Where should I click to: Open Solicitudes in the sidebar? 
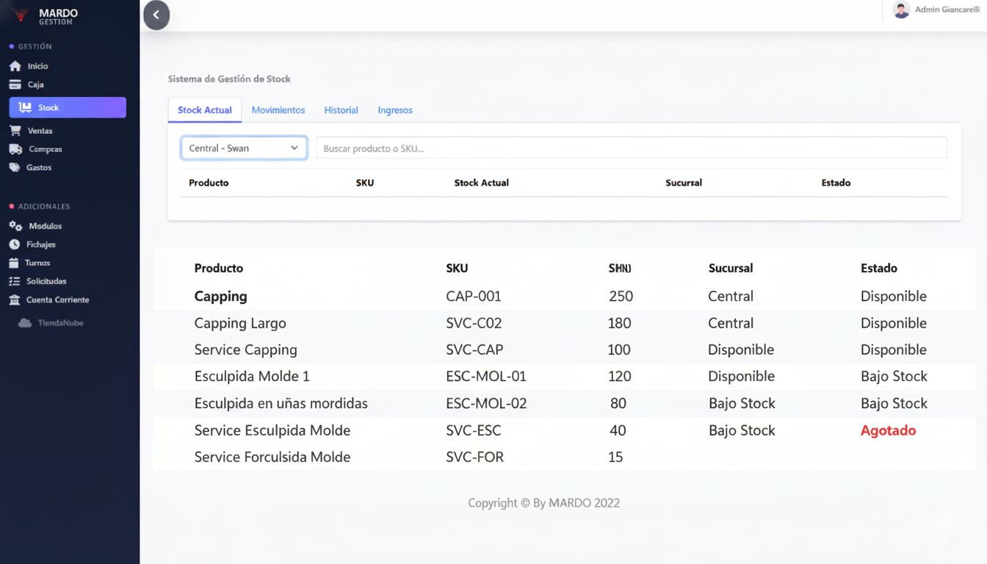(x=46, y=281)
